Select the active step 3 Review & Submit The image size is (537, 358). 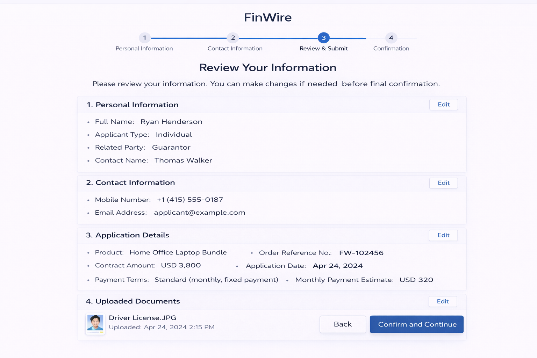(x=323, y=38)
